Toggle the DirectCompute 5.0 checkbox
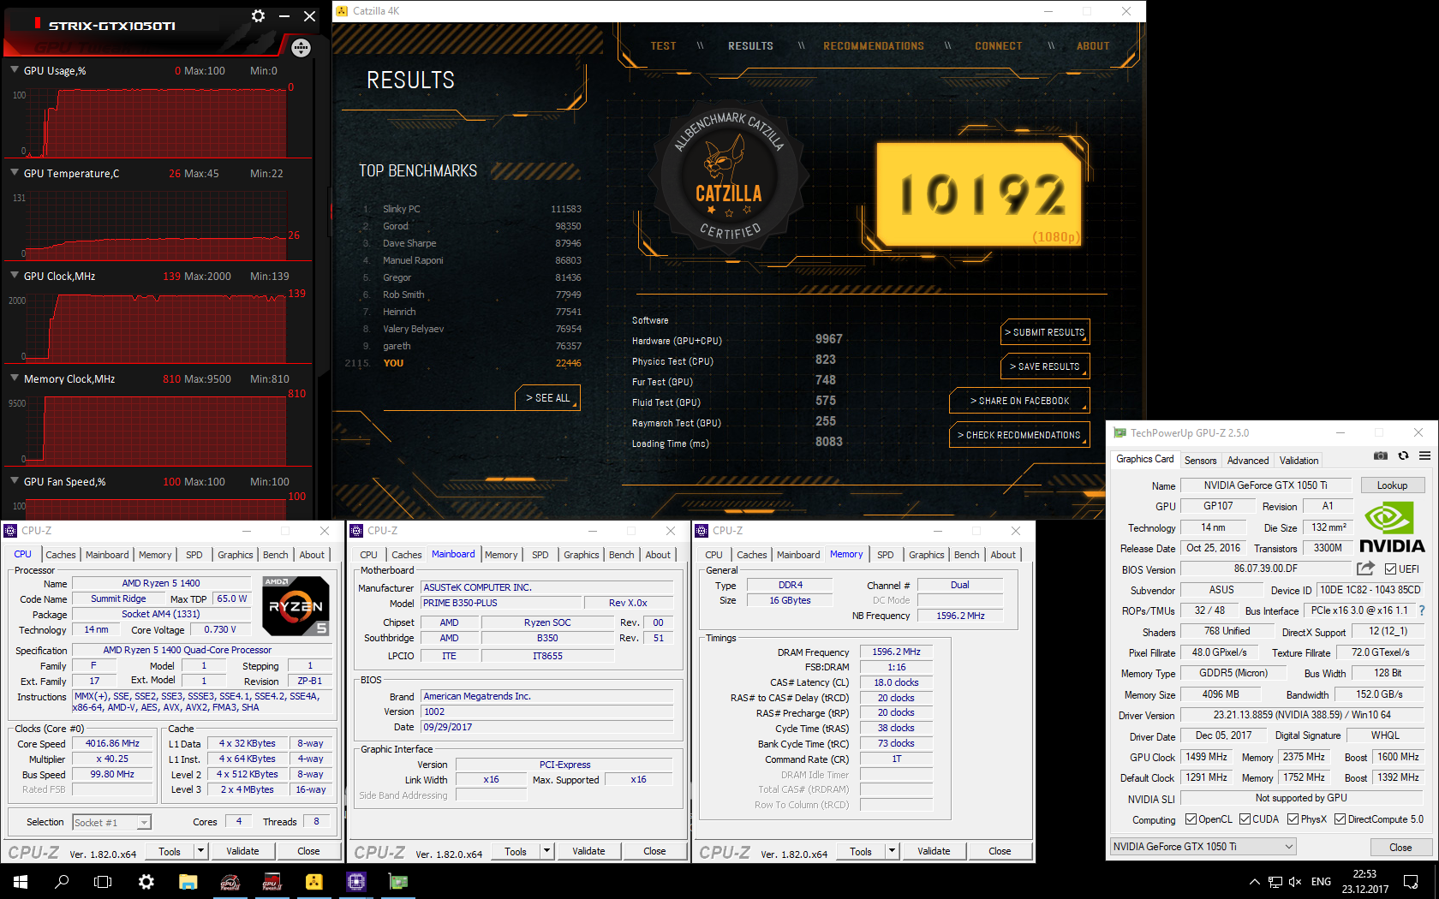Screen dimensions: 1439x899 [1340, 819]
